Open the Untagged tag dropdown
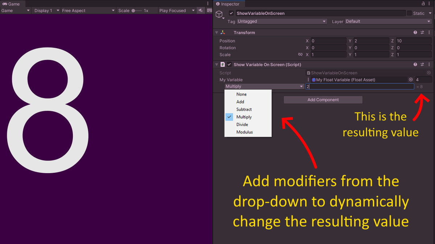 [x=282, y=21]
